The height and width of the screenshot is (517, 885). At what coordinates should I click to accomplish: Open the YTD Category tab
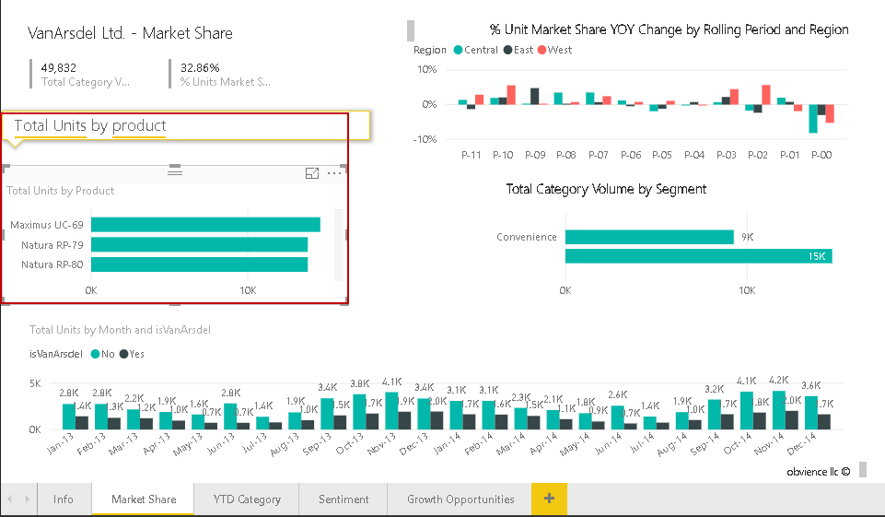247,499
